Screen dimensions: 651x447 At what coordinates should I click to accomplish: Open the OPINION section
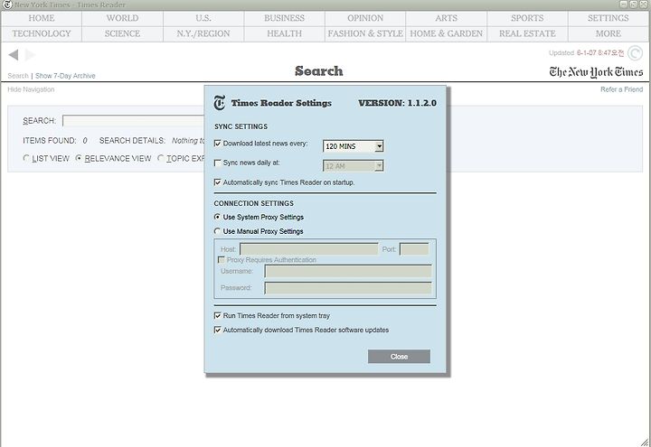365,18
